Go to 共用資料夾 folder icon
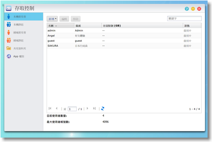 tap(9, 48)
